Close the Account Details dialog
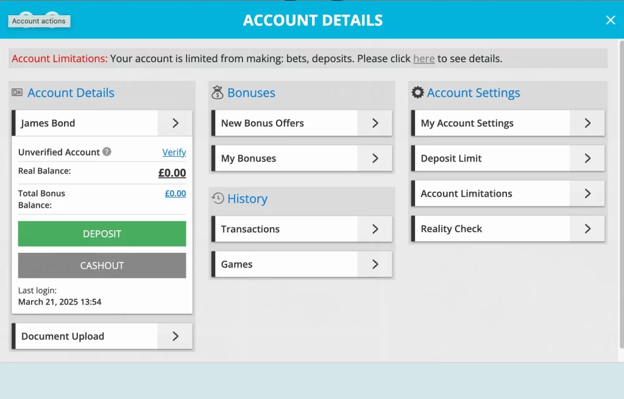Screen dimensions: 624x399 610,19
